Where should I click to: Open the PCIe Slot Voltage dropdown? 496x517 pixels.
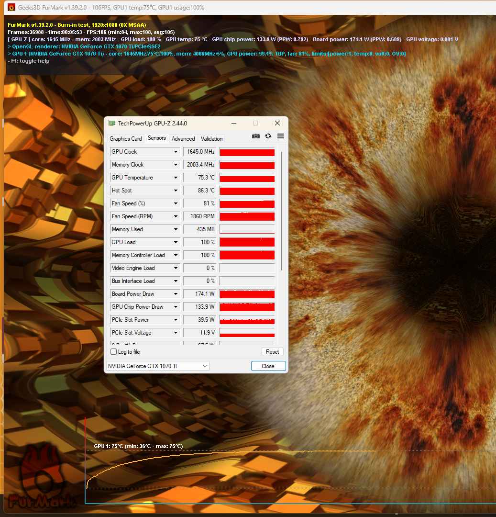176,333
